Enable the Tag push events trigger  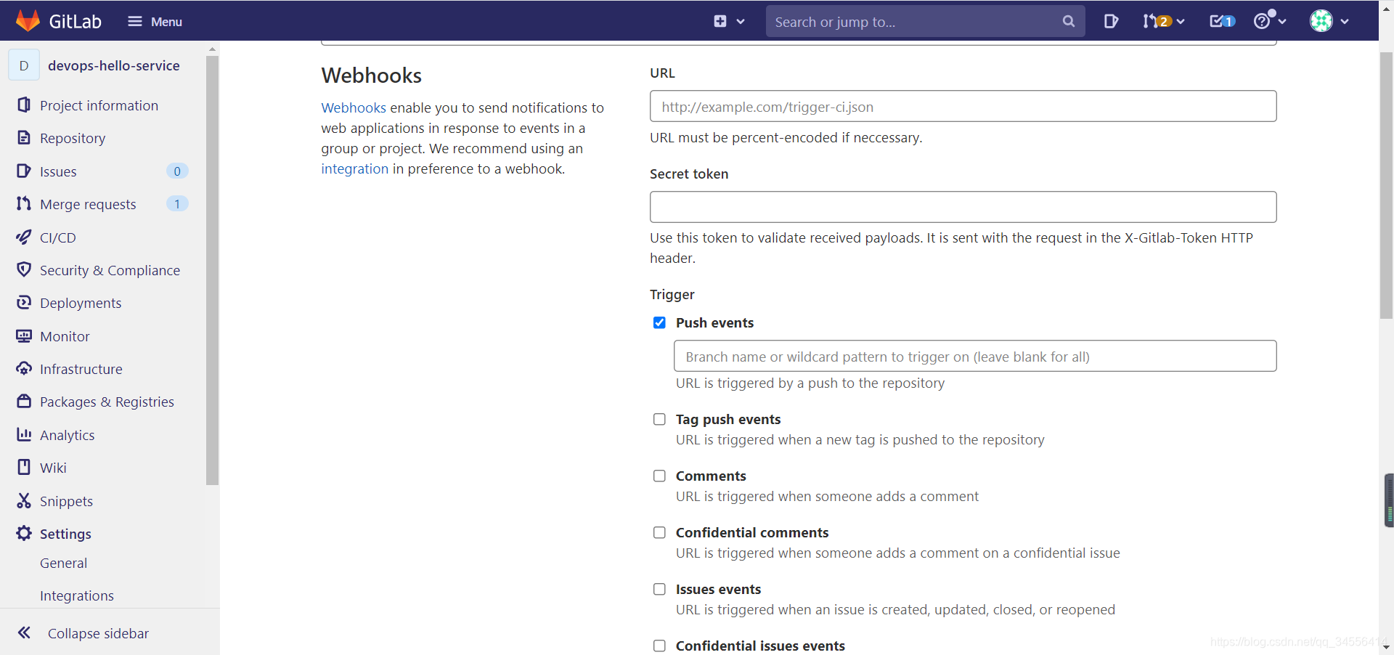[x=659, y=419]
